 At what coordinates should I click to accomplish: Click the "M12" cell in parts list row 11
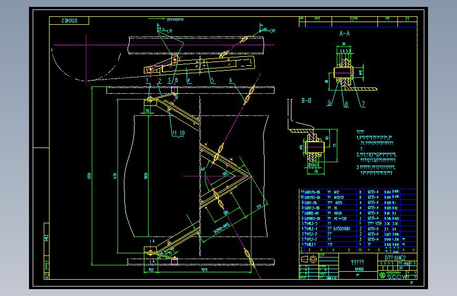pyautogui.click(x=336, y=192)
